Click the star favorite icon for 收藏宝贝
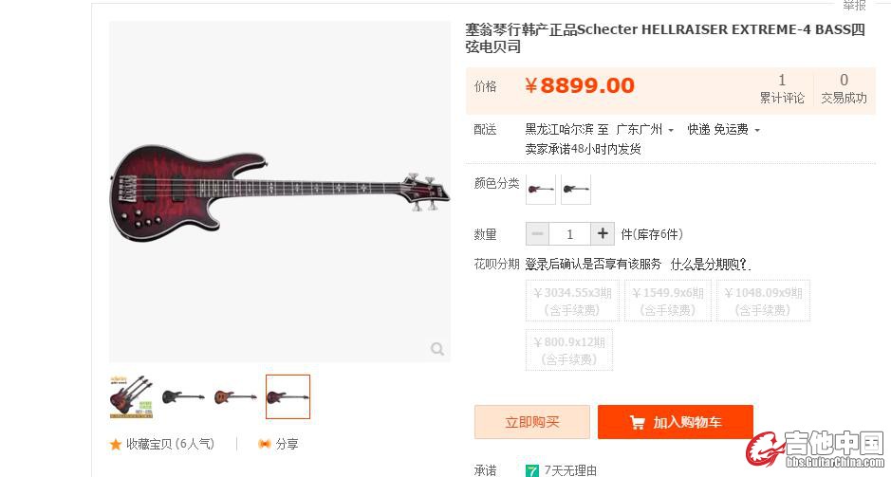The width and height of the screenshot is (891, 477). click(116, 444)
